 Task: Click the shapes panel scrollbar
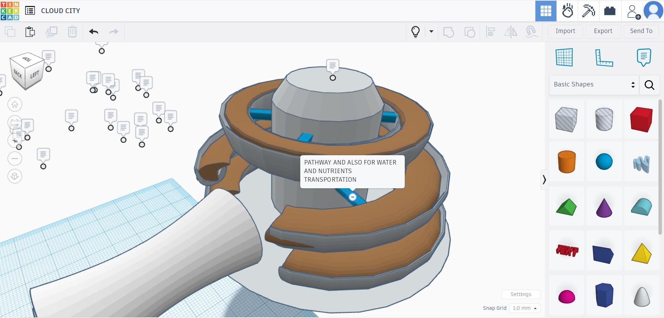click(x=661, y=167)
